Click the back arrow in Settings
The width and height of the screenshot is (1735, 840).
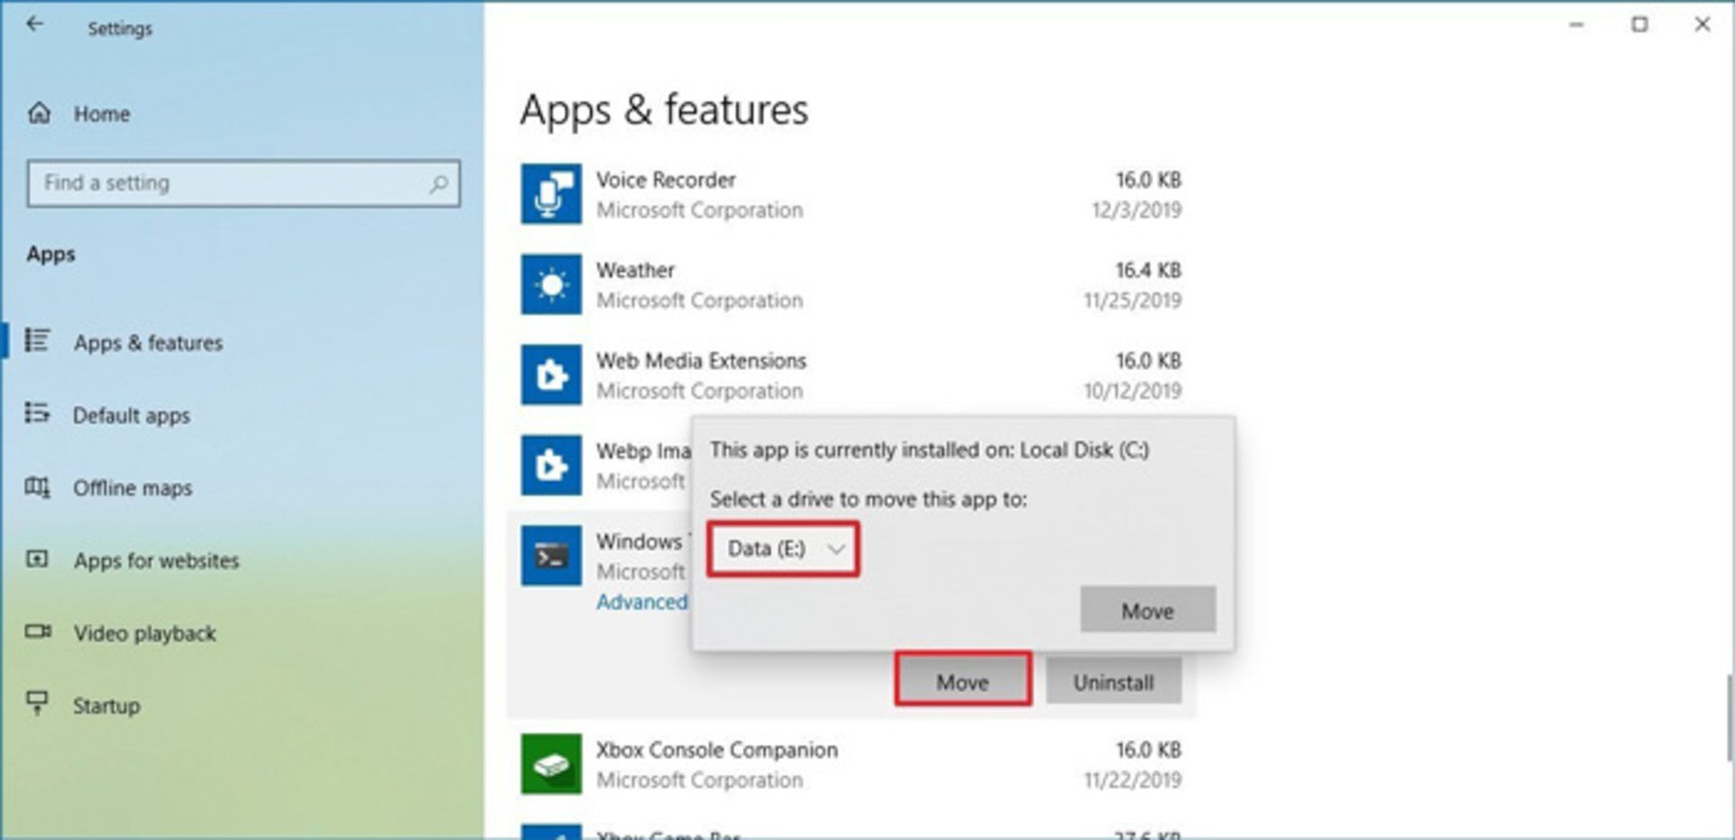34,24
